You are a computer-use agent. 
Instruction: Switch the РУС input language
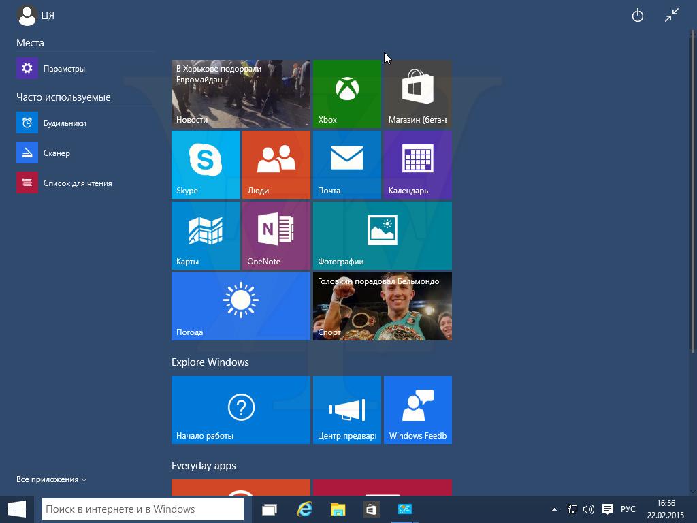pos(628,509)
